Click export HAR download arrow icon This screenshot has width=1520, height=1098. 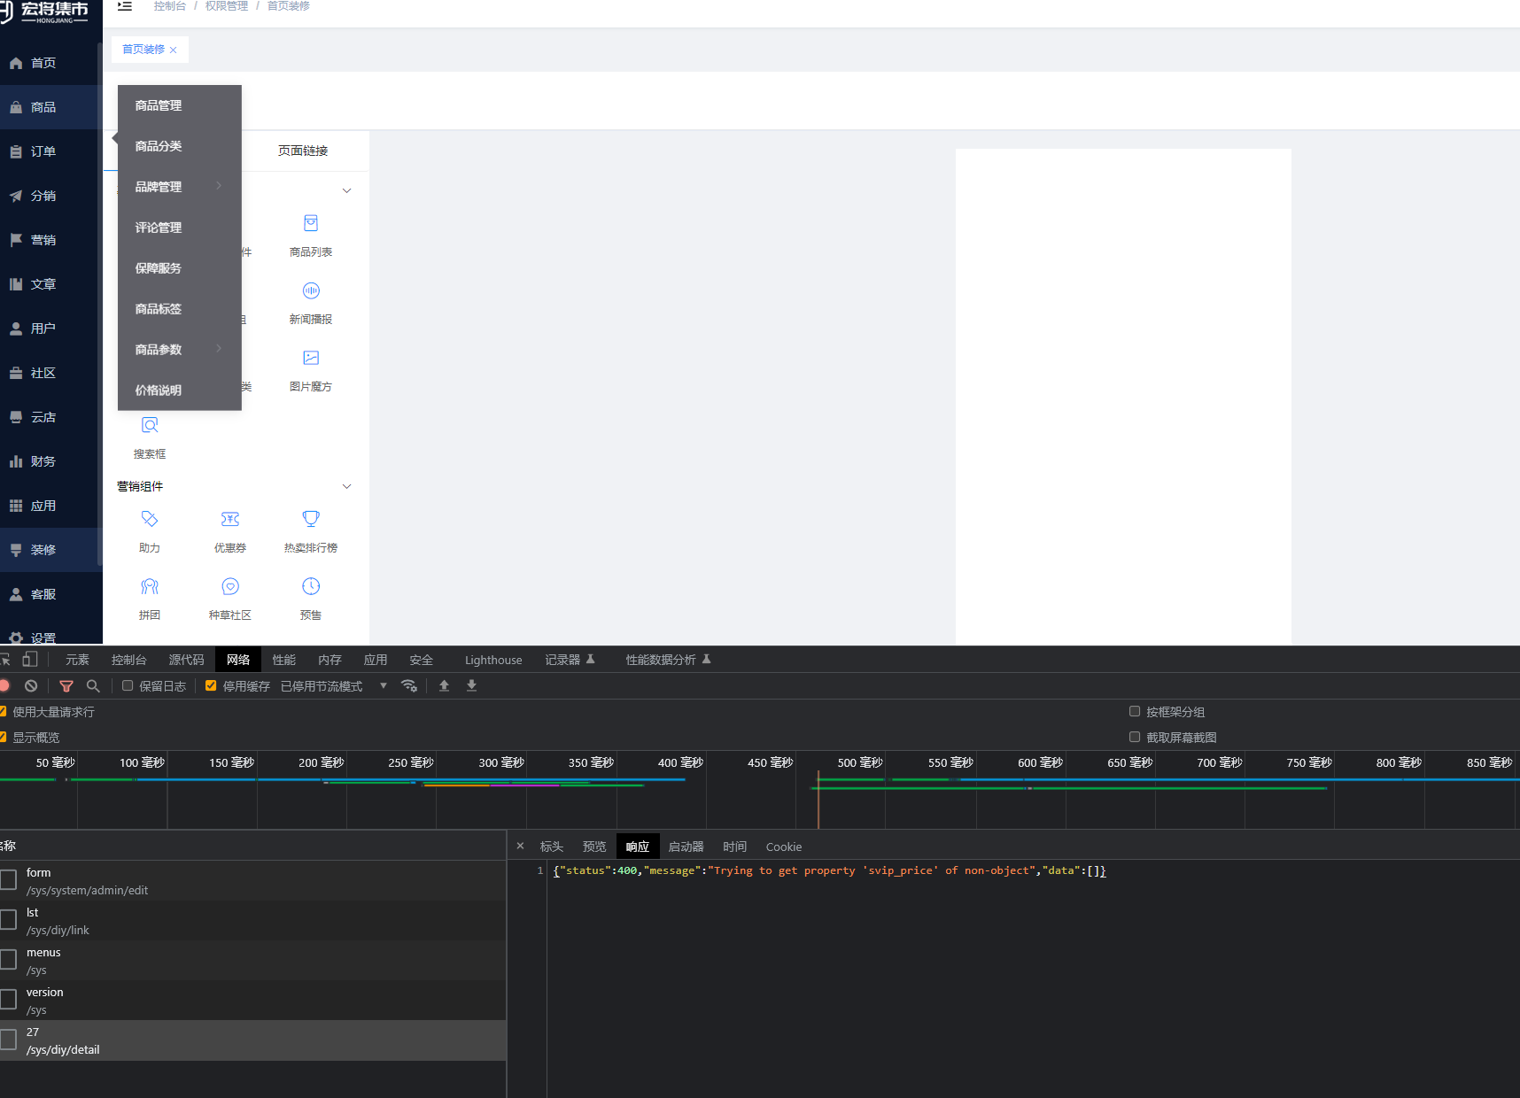pos(472,685)
